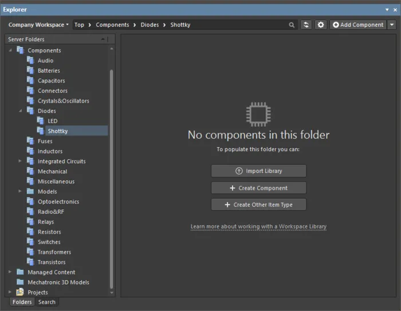Click the Batteries folder icon
The width and height of the screenshot is (401, 311).
[30, 70]
